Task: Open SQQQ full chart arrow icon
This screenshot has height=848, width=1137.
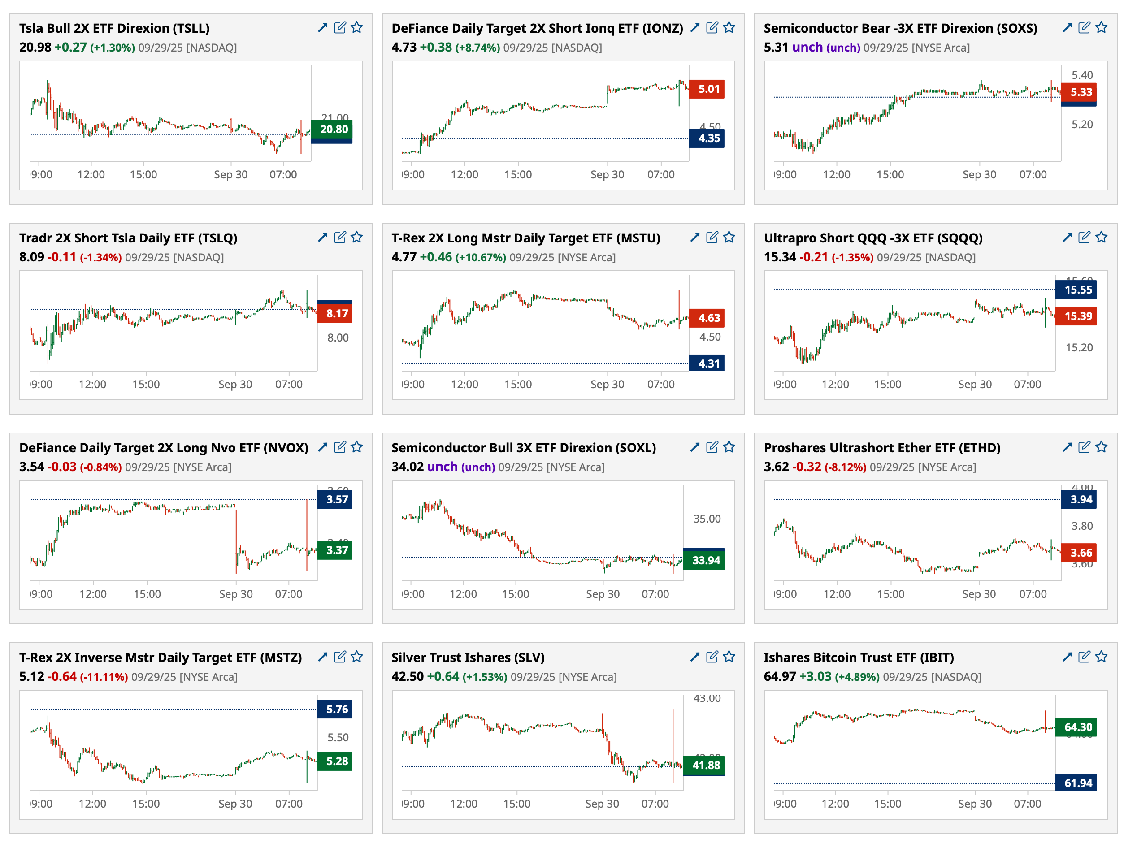Action: pyautogui.click(x=1067, y=237)
